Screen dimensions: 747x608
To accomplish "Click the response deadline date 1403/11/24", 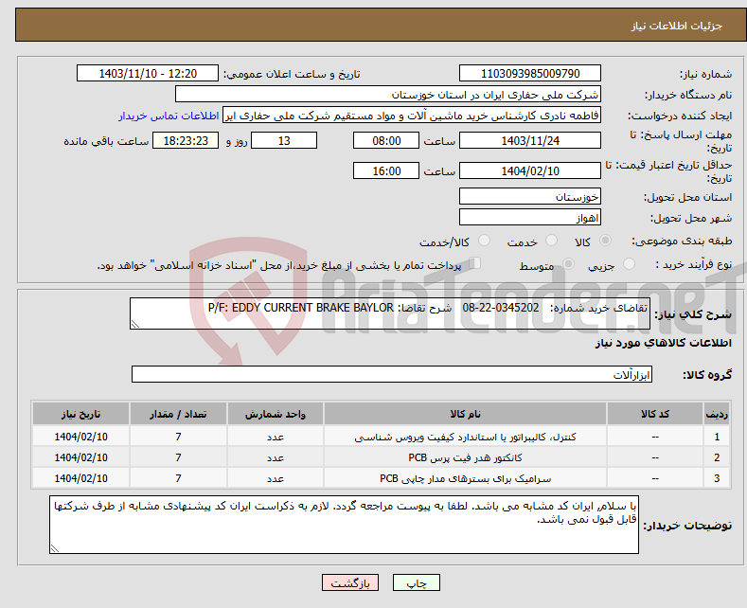I will [x=530, y=140].
